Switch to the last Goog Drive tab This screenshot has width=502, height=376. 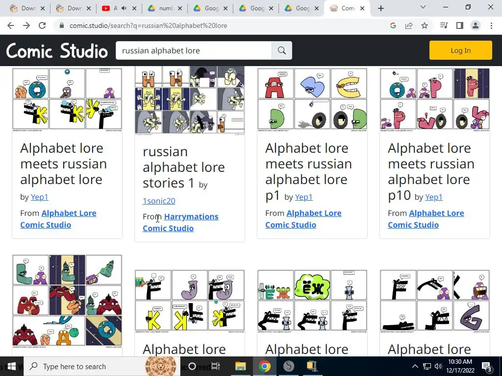pos(302,9)
